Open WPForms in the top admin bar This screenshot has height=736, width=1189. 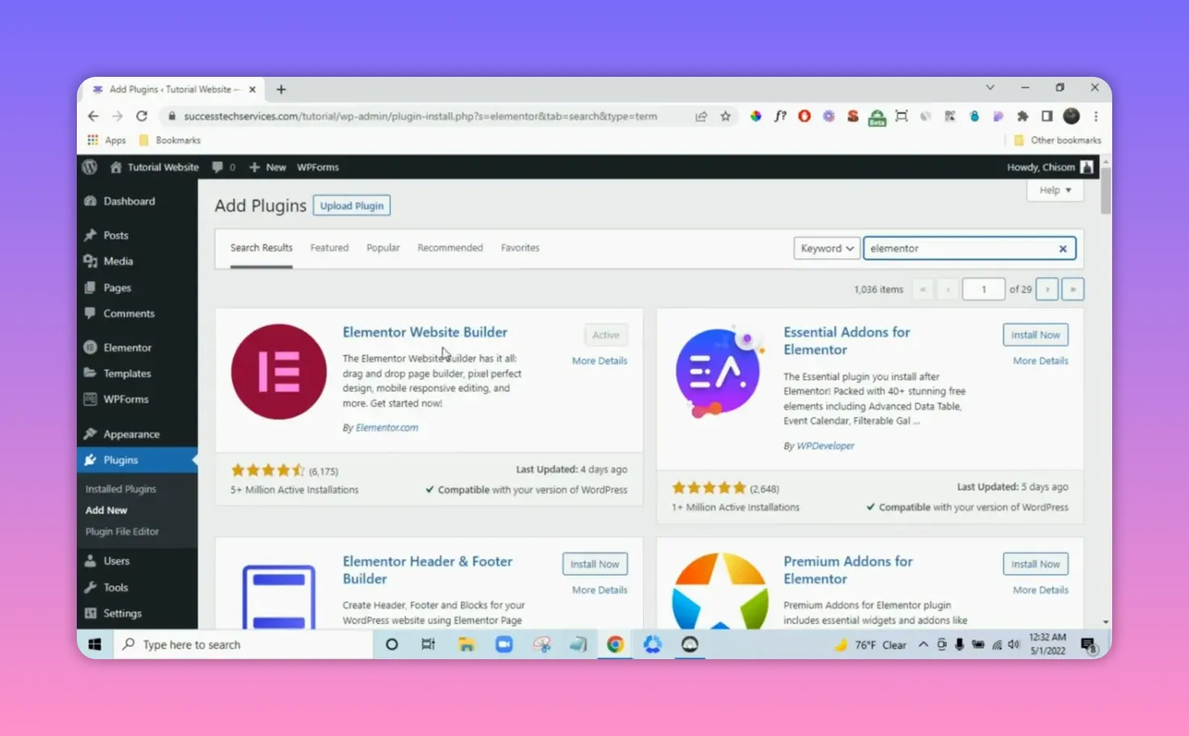pyautogui.click(x=318, y=167)
